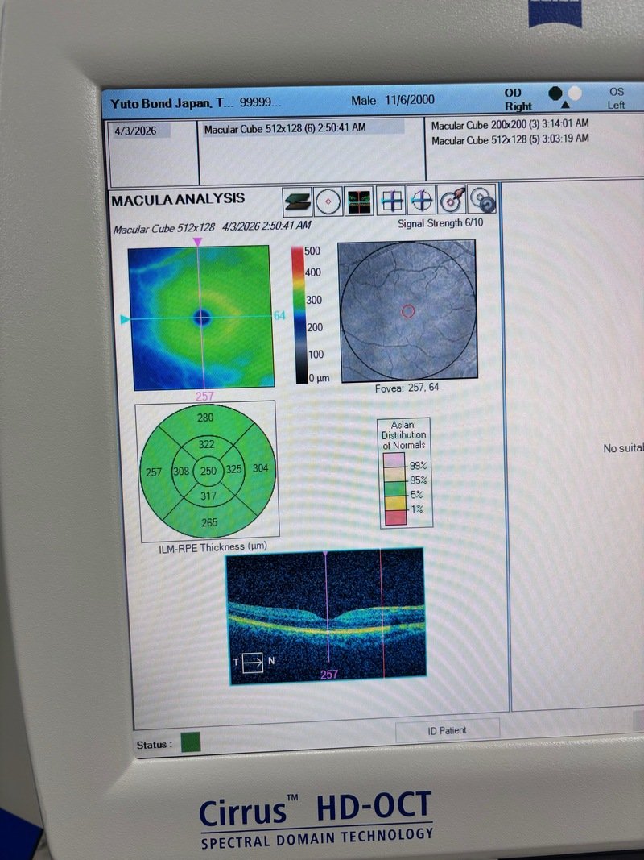Image resolution: width=644 pixels, height=860 pixels.
Task: Select Macular Cube 200x200 (3) 3:14:01 AM scan
Action: [x=510, y=125]
